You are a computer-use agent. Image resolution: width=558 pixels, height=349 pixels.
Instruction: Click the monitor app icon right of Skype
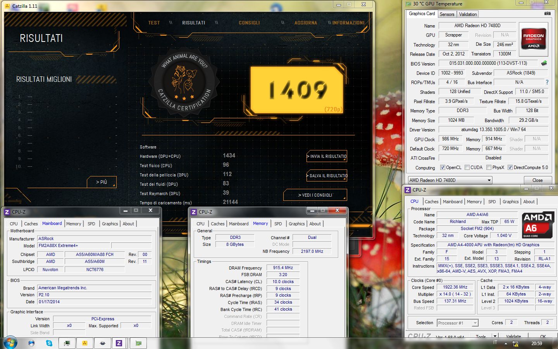tap(67, 343)
